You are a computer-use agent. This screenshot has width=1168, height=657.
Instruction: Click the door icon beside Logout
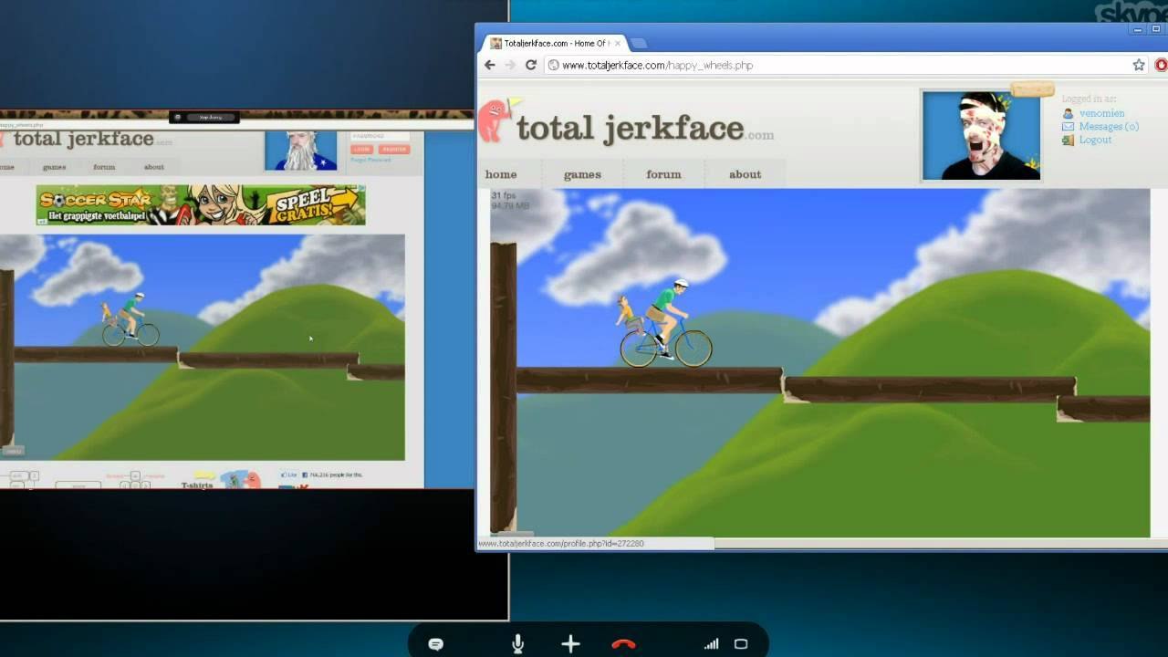tap(1068, 140)
